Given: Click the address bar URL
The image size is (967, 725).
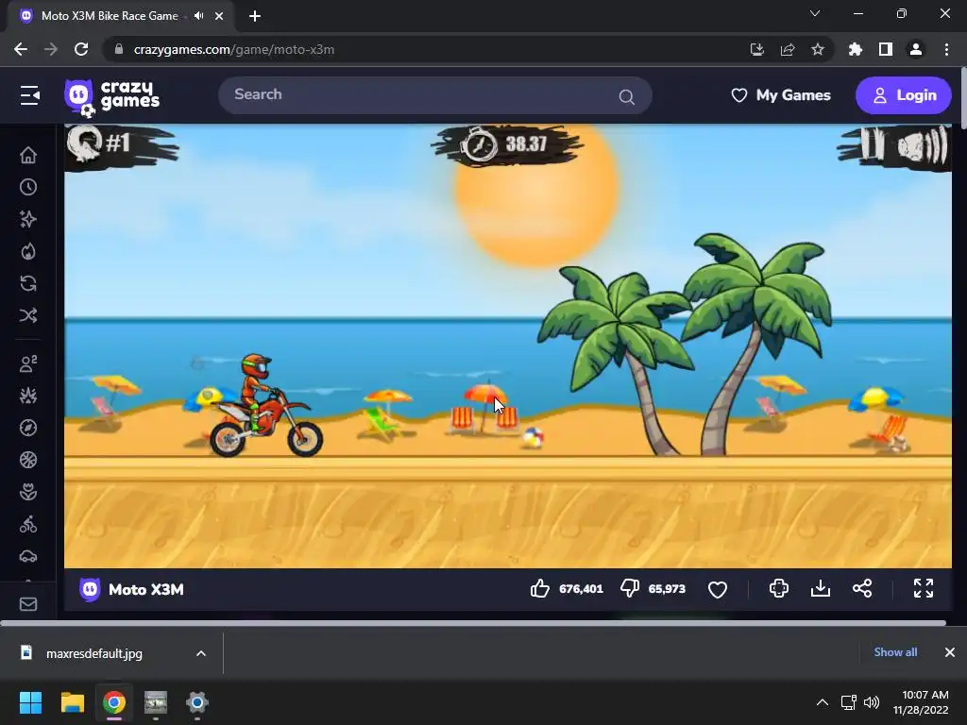Looking at the screenshot, I should tap(234, 49).
